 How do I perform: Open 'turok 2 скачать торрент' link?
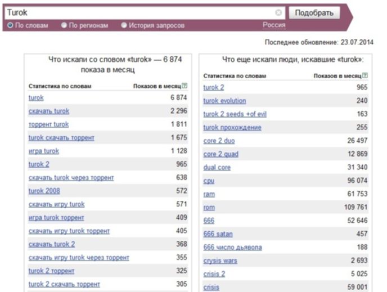coord(64,284)
